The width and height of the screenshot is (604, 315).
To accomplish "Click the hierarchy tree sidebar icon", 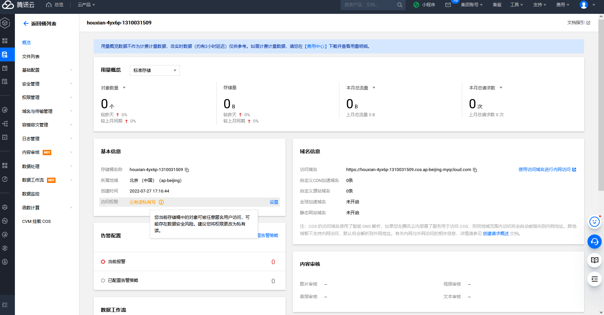I will point(5,124).
